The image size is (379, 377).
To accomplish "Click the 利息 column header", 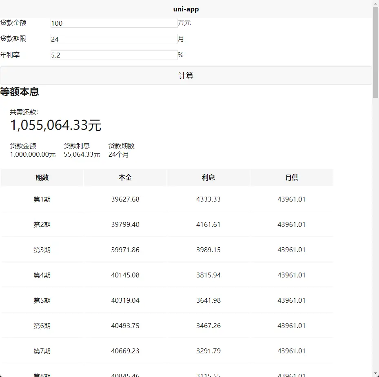I will pos(208,177).
